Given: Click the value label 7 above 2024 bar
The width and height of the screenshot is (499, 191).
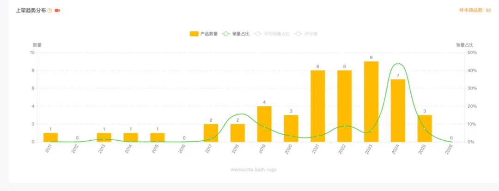Looking at the screenshot, I should (x=398, y=75).
